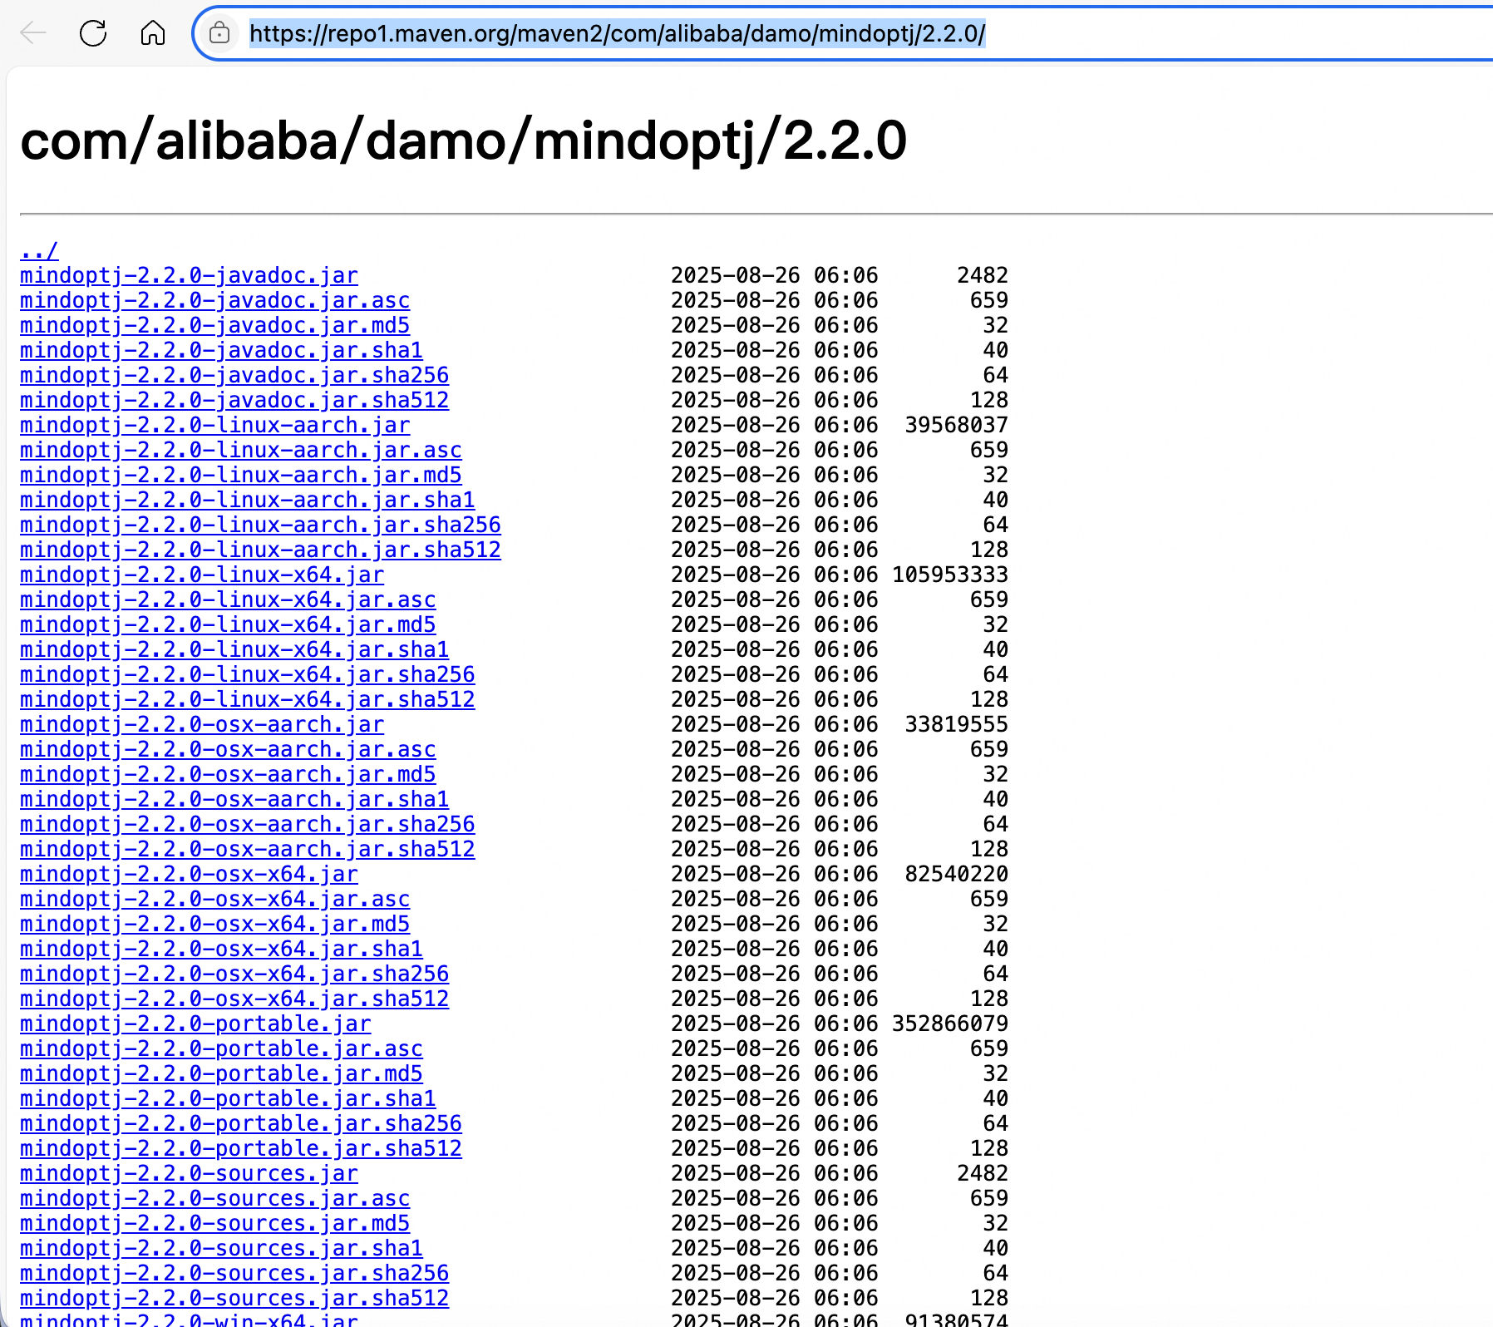Select file size 352866079 of portable.jar

(x=950, y=1024)
